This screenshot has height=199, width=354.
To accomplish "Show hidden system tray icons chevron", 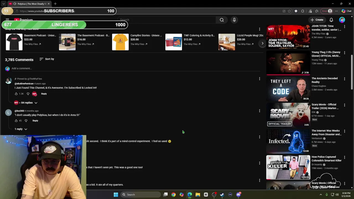I will tap(321, 195).
